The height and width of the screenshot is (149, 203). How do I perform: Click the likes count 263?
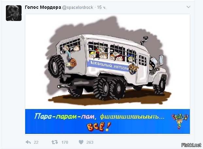pyautogui.click(x=90, y=142)
